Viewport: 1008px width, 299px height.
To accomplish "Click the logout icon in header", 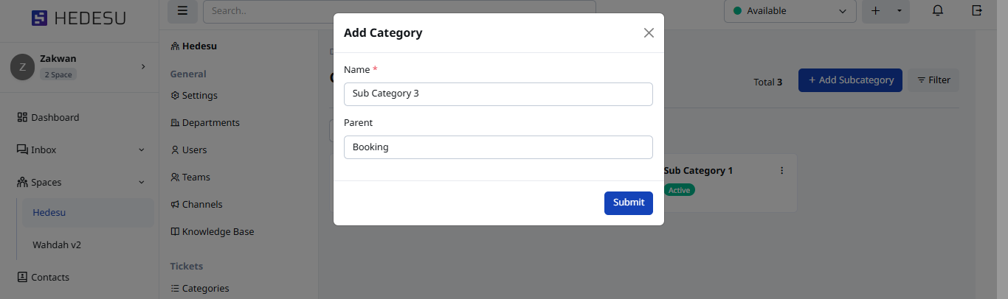I will click(978, 11).
